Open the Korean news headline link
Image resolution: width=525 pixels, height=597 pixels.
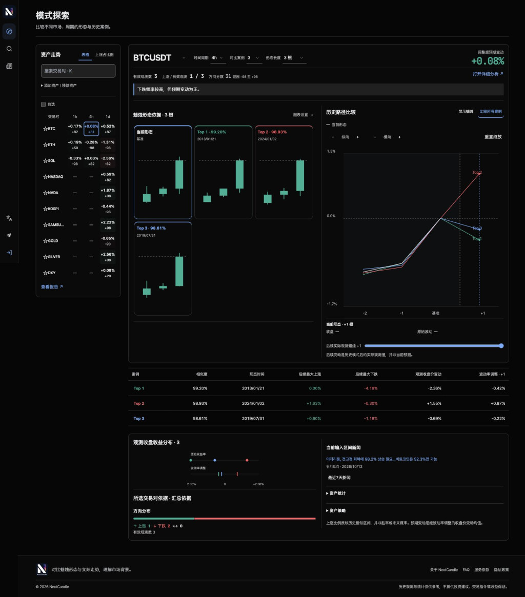[x=381, y=459]
